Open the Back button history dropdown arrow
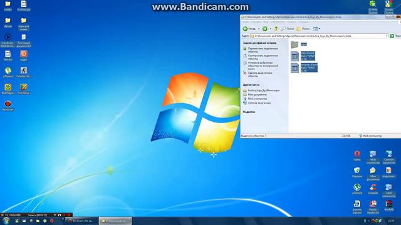 tap(259, 29)
